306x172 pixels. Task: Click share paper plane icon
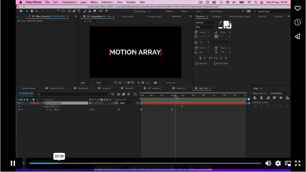coord(297,36)
